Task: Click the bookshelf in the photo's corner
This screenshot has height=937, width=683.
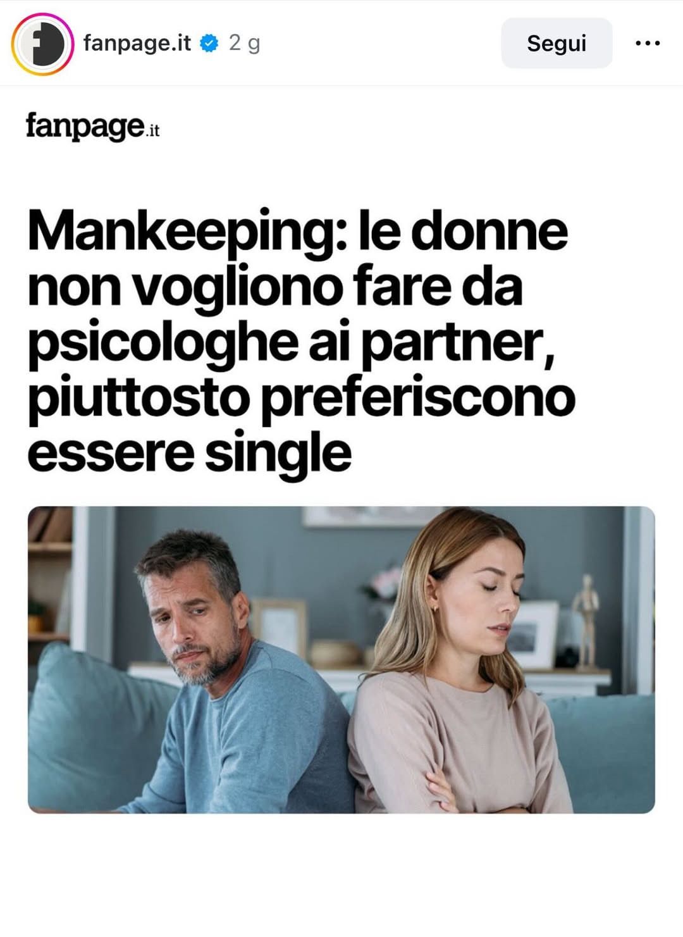Action: pos(49,576)
